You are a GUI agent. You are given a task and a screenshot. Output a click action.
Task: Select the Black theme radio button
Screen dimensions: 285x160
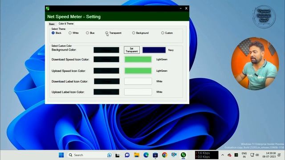[53, 33]
